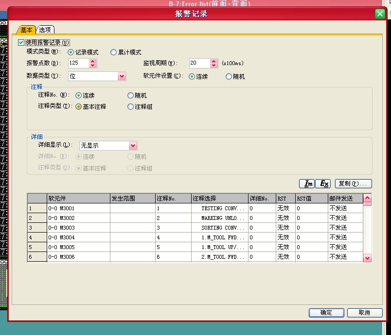
Task: Click the Import (Im) icon button
Action: tap(308, 184)
